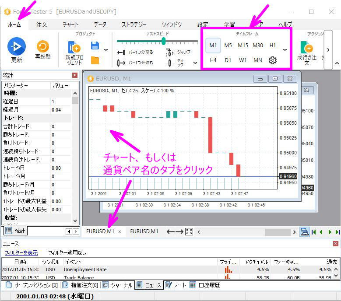Image resolution: width=341 pixels, height=301 pixels.
Task: Open the Account History (口座履歴) tab
Action: [204, 285]
